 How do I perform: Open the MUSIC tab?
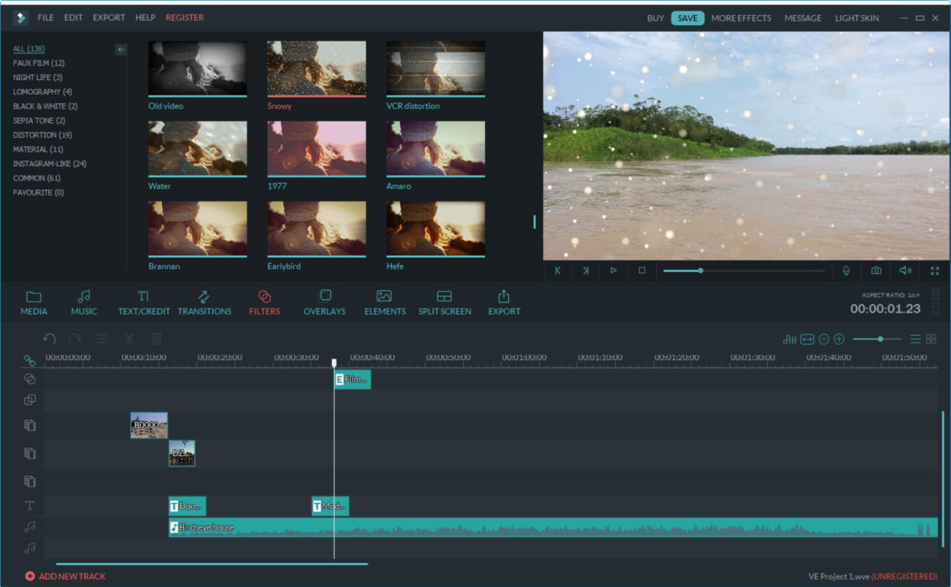(x=84, y=303)
